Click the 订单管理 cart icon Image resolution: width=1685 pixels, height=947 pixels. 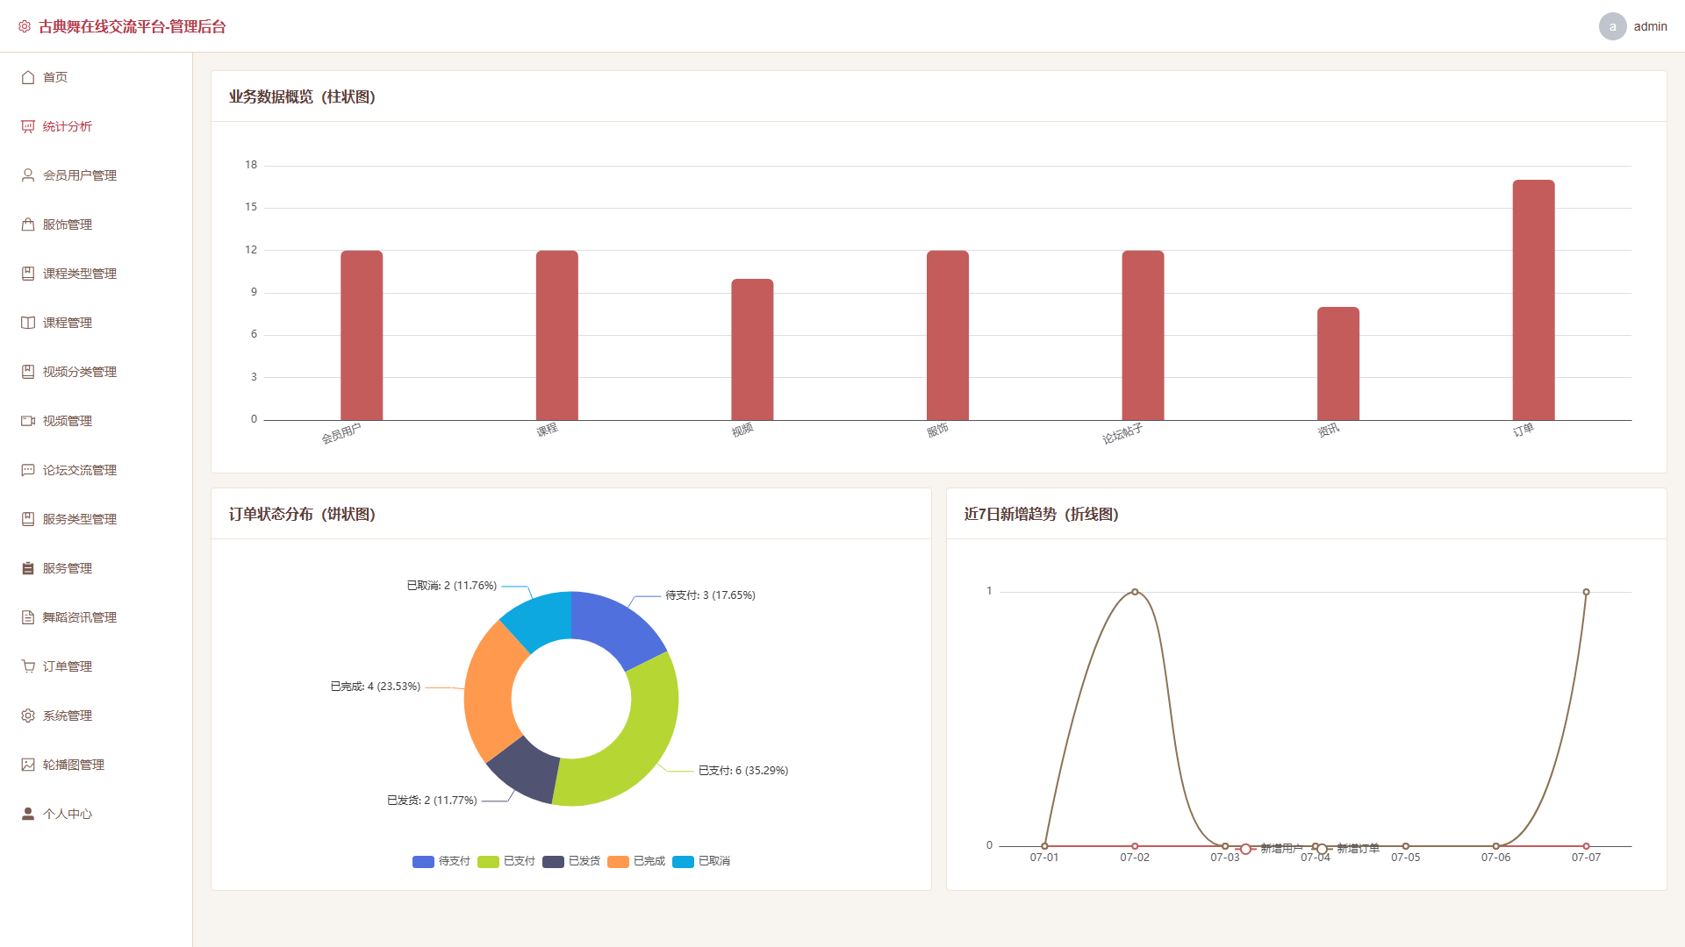click(28, 666)
